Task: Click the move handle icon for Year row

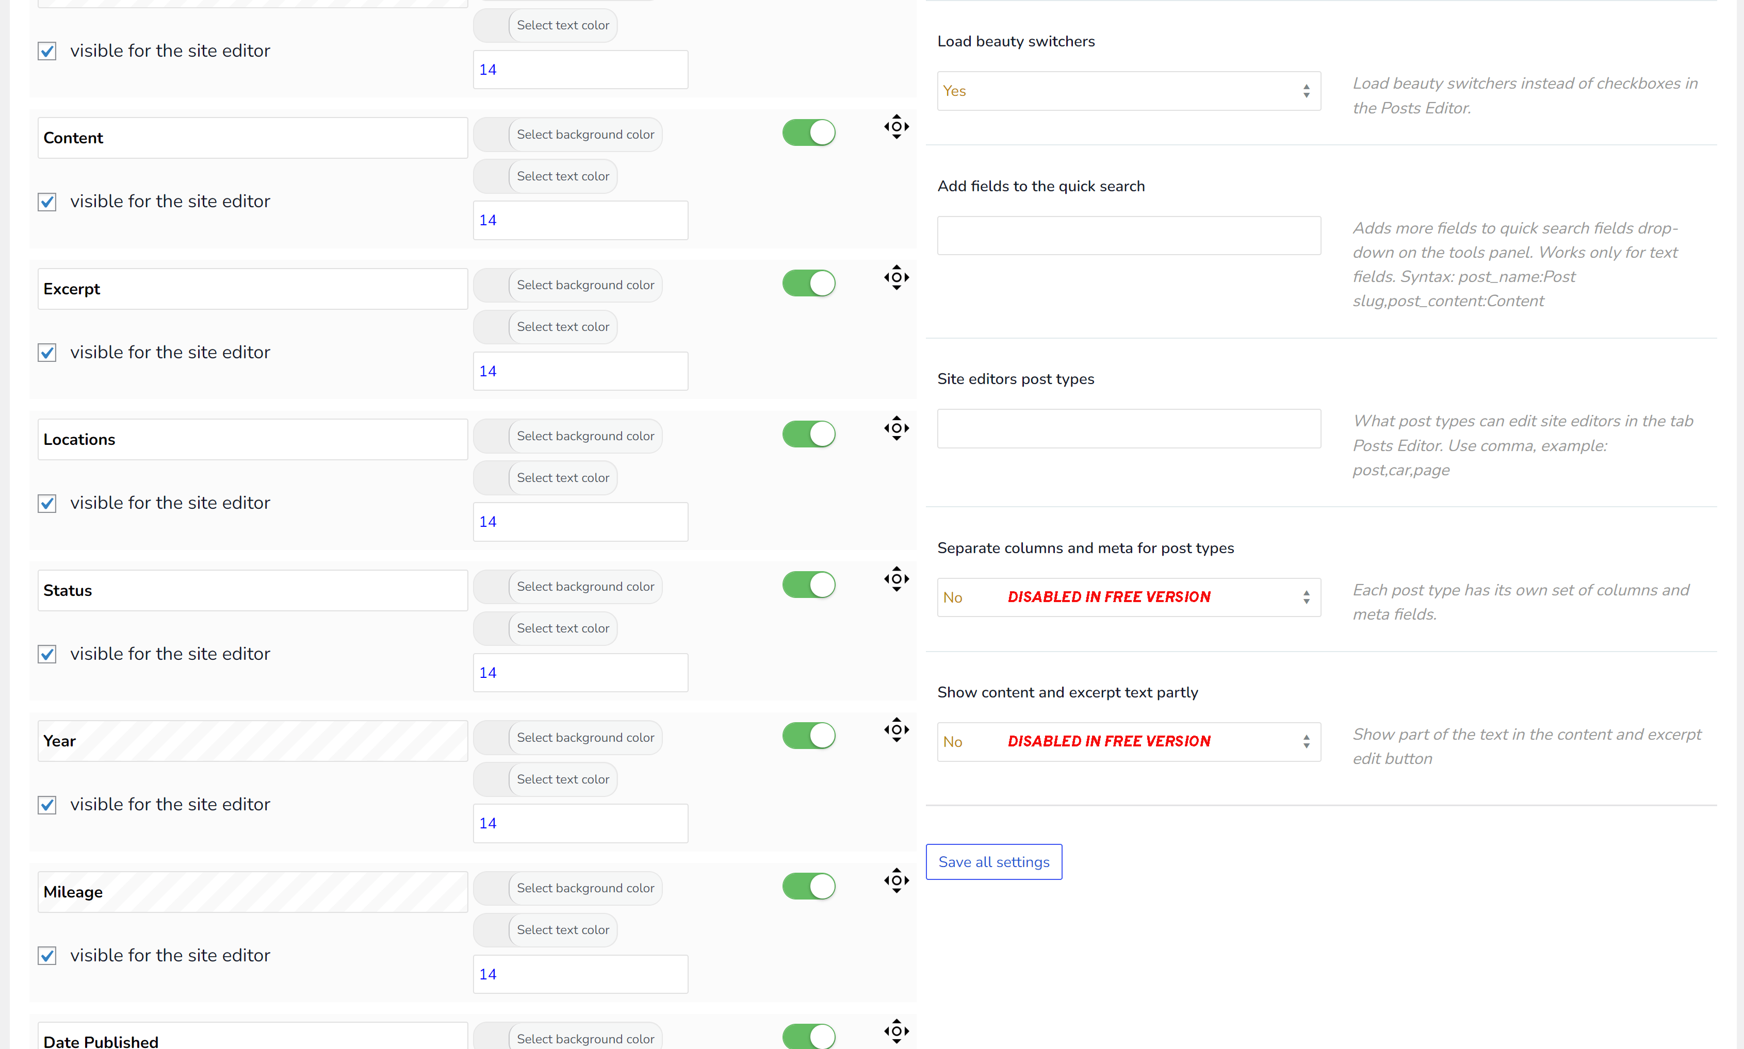Action: coord(896,729)
